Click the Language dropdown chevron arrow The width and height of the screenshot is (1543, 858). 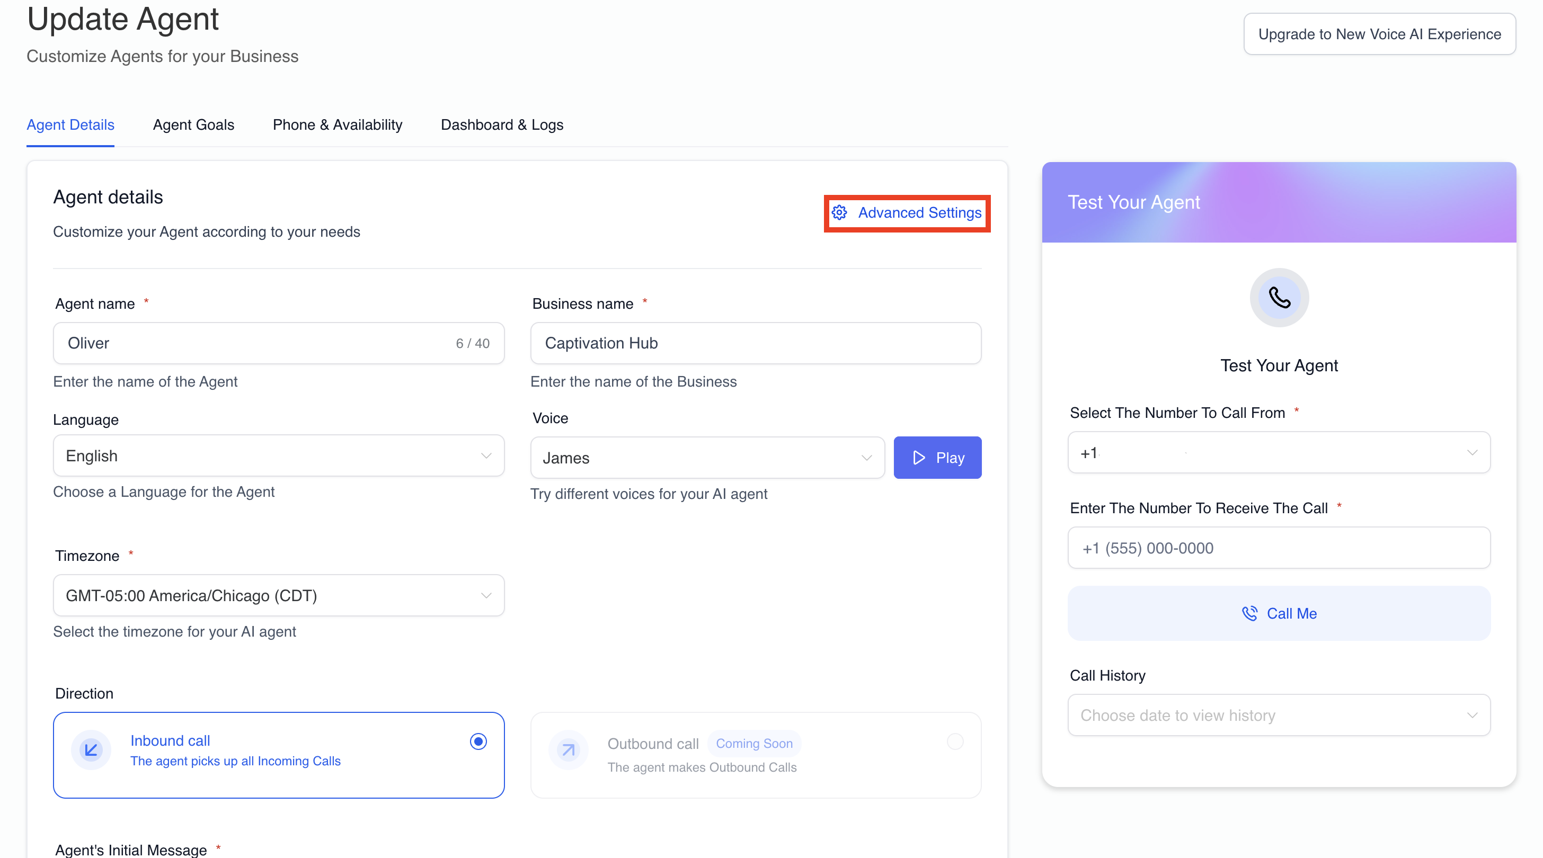486,455
